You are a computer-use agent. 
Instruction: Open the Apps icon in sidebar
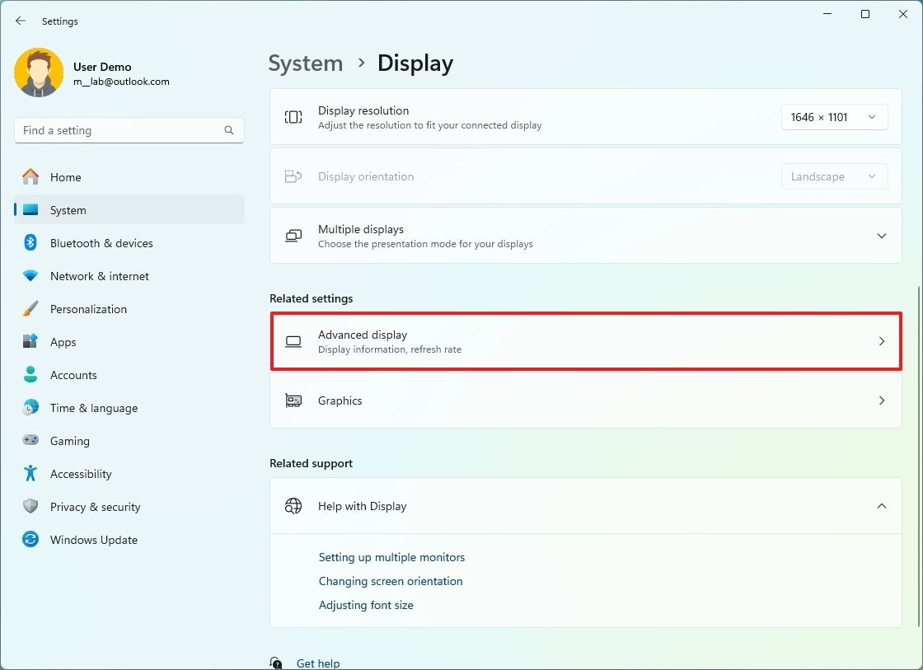click(30, 342)
